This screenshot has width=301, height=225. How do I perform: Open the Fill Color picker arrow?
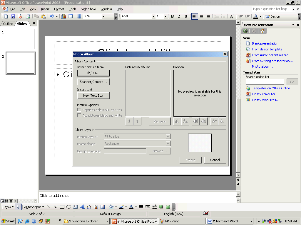[116, 207]
